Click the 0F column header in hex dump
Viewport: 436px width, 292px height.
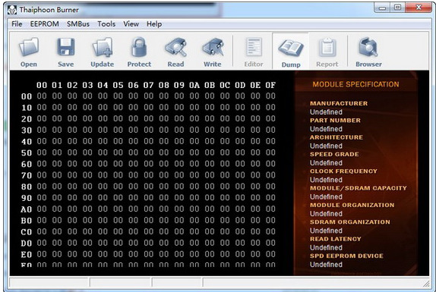[x=270, y=85]
